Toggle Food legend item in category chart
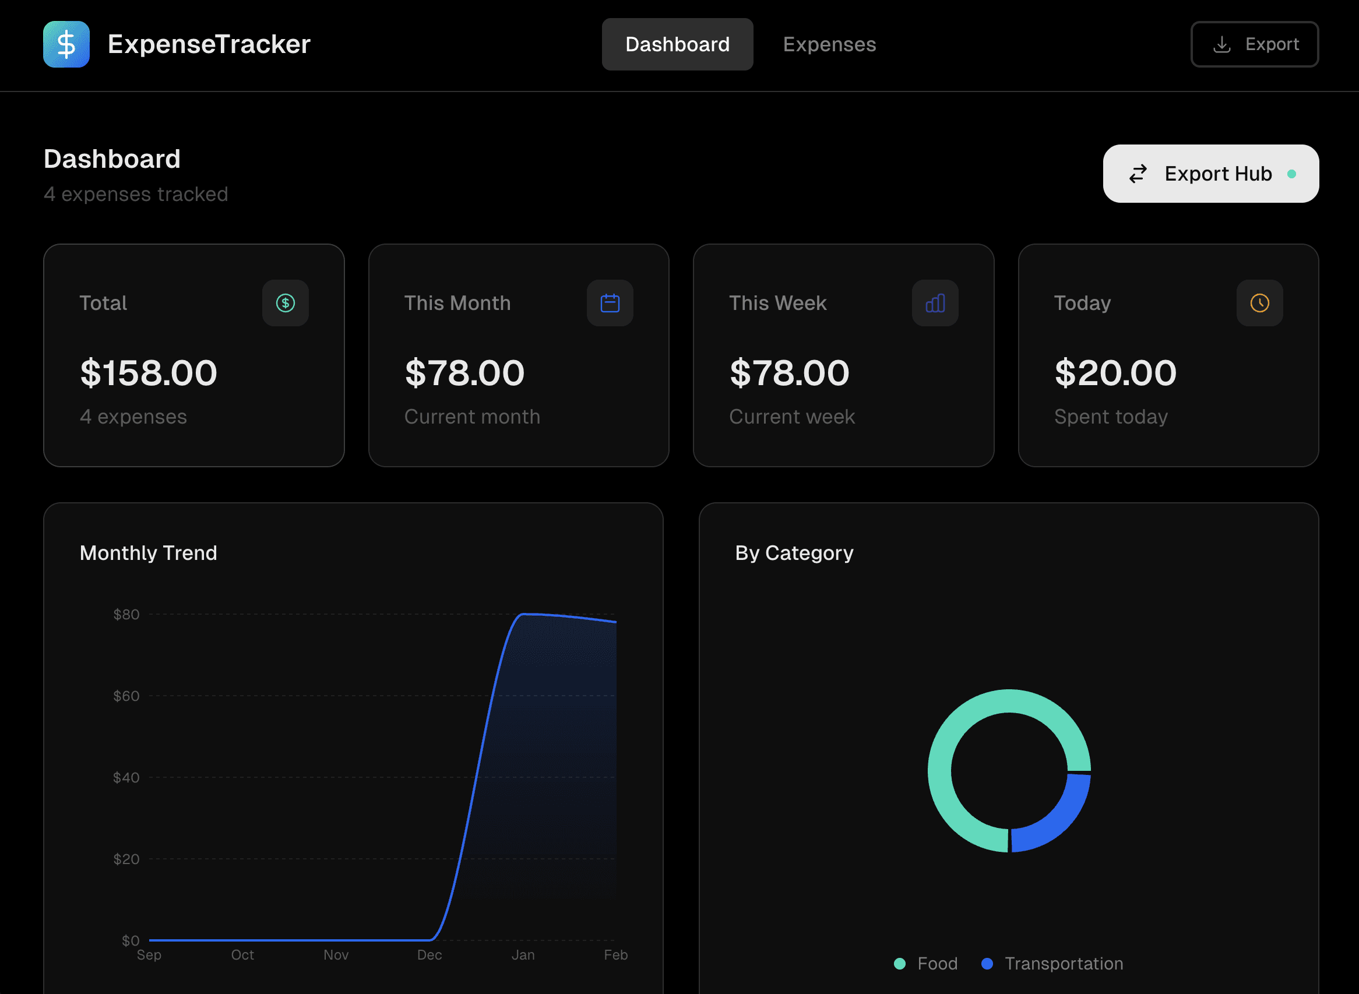 tap(936, 963)
